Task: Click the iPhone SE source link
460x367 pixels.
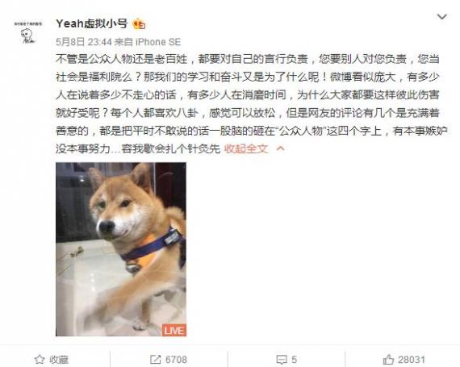Action: click(158, 42)
